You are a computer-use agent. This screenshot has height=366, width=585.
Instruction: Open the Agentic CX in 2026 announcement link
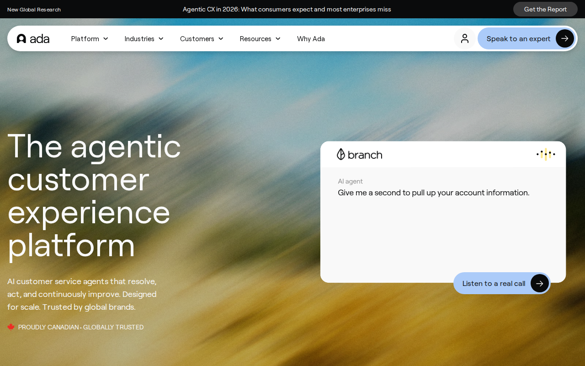click(x=287, y=9)
